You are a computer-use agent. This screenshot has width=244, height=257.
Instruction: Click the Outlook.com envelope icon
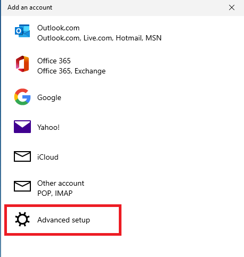tap(22, 31)
